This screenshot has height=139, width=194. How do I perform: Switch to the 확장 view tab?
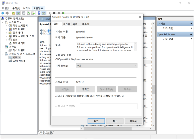tap(42, 132)
